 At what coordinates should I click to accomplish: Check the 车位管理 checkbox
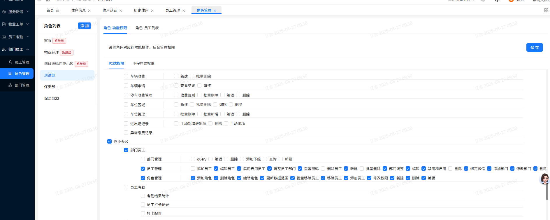coord(126,114)
